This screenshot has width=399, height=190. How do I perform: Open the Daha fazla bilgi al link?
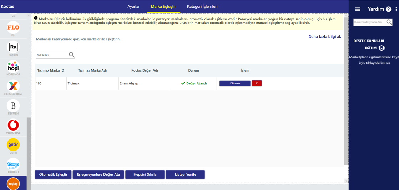click(x=325, y=37)
